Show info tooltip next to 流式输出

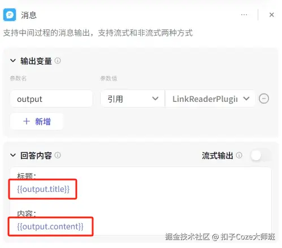click(x=239, y=155)
